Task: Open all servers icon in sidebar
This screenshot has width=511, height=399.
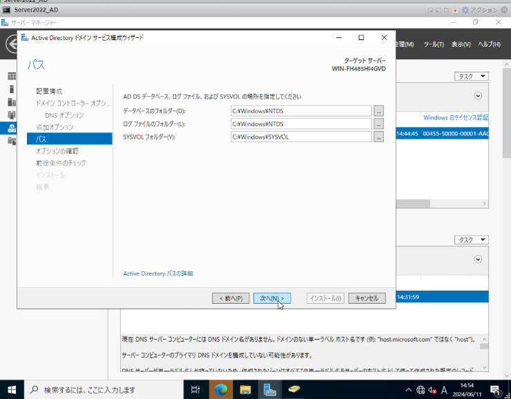Action: pos(12,102)
